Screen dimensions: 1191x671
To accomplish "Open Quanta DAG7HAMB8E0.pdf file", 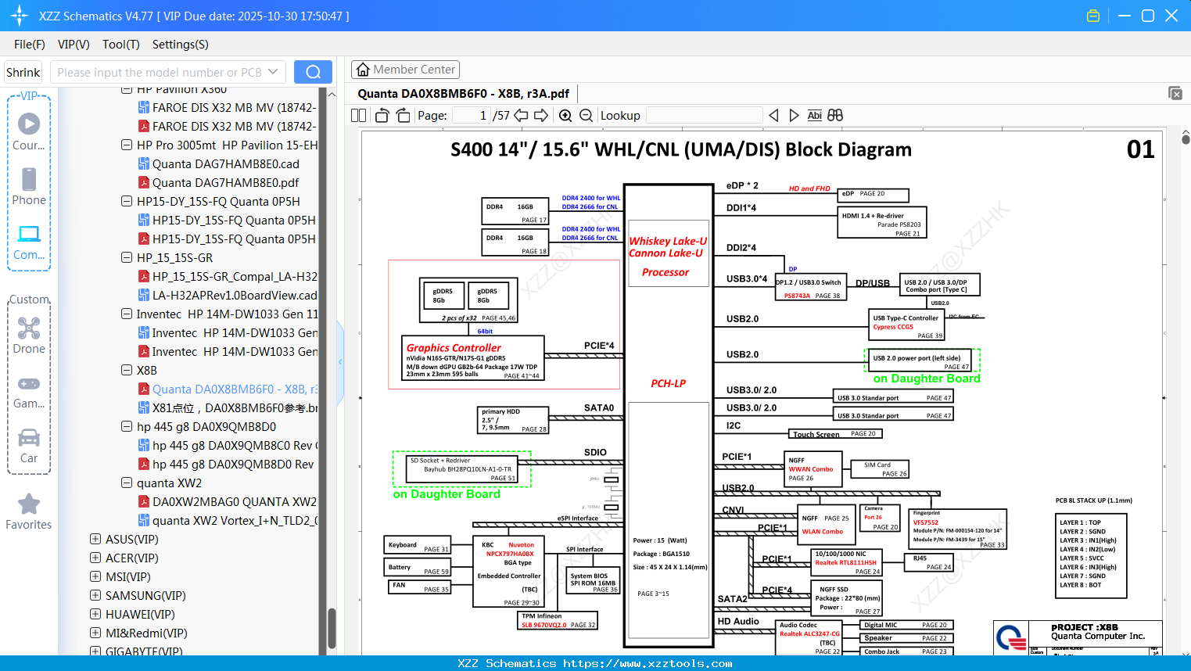I will [226, 182].
